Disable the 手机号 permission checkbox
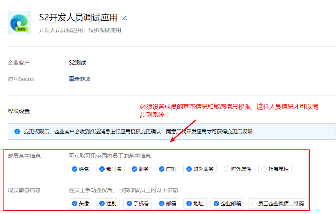Viewport: 336px width, 214px height. (129, 203)
